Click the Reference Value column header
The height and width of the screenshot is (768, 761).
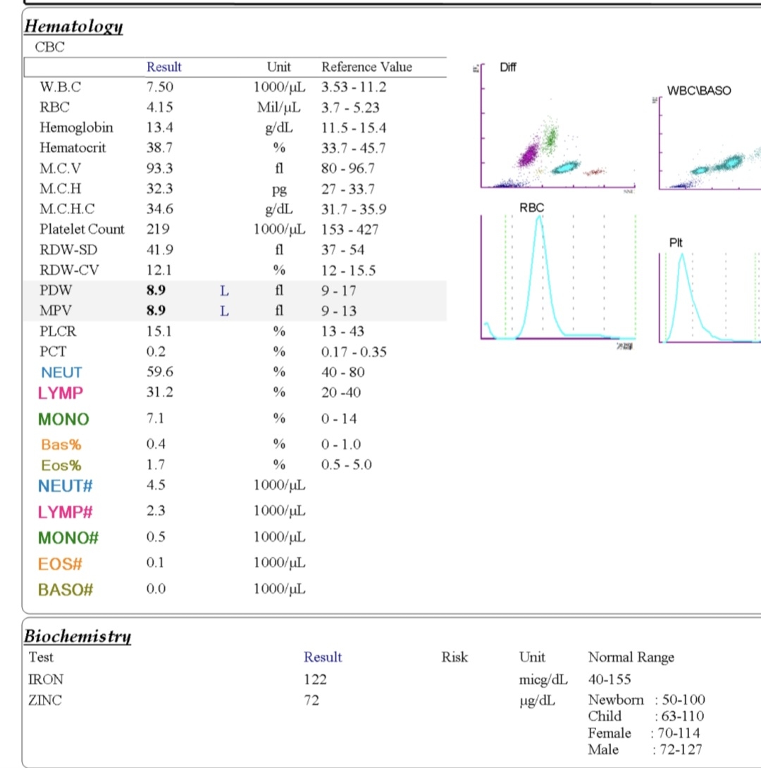[x=366, y=67]
